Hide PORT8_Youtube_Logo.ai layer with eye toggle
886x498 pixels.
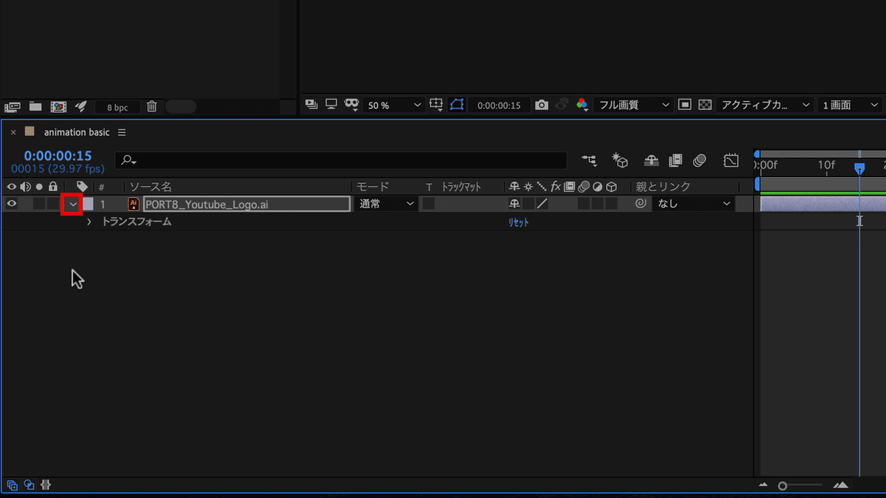tap(12, 204)
